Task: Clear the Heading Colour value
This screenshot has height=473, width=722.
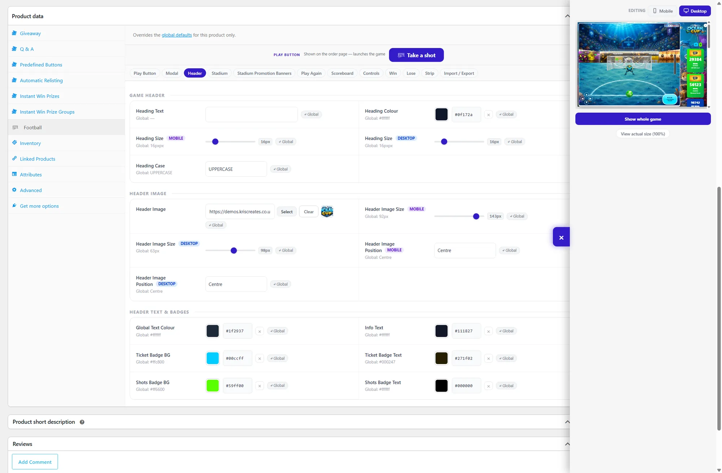Action: (488, 115)
